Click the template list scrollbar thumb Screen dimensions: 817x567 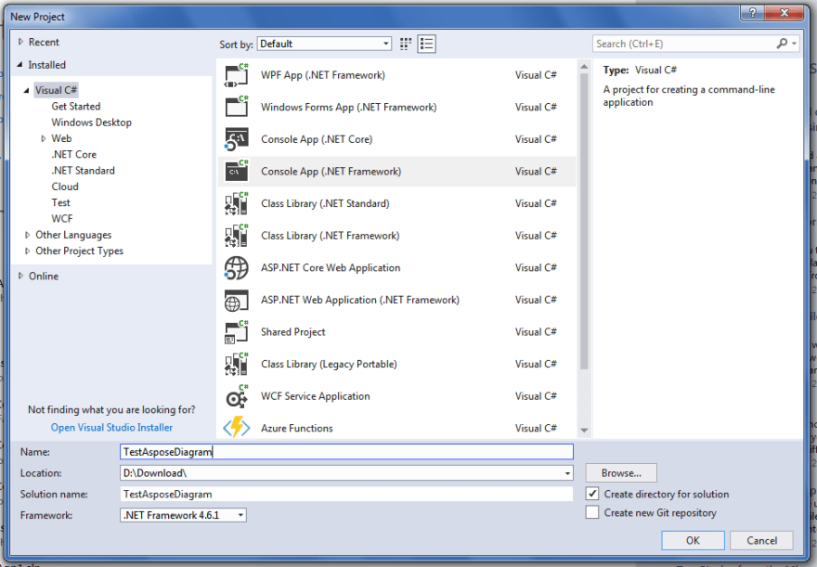[584, 221]
